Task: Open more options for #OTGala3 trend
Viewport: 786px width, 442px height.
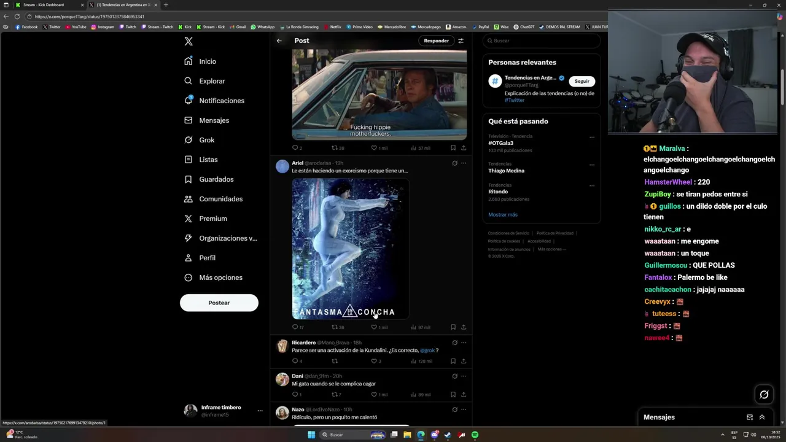Action: (x=592, y=137)
